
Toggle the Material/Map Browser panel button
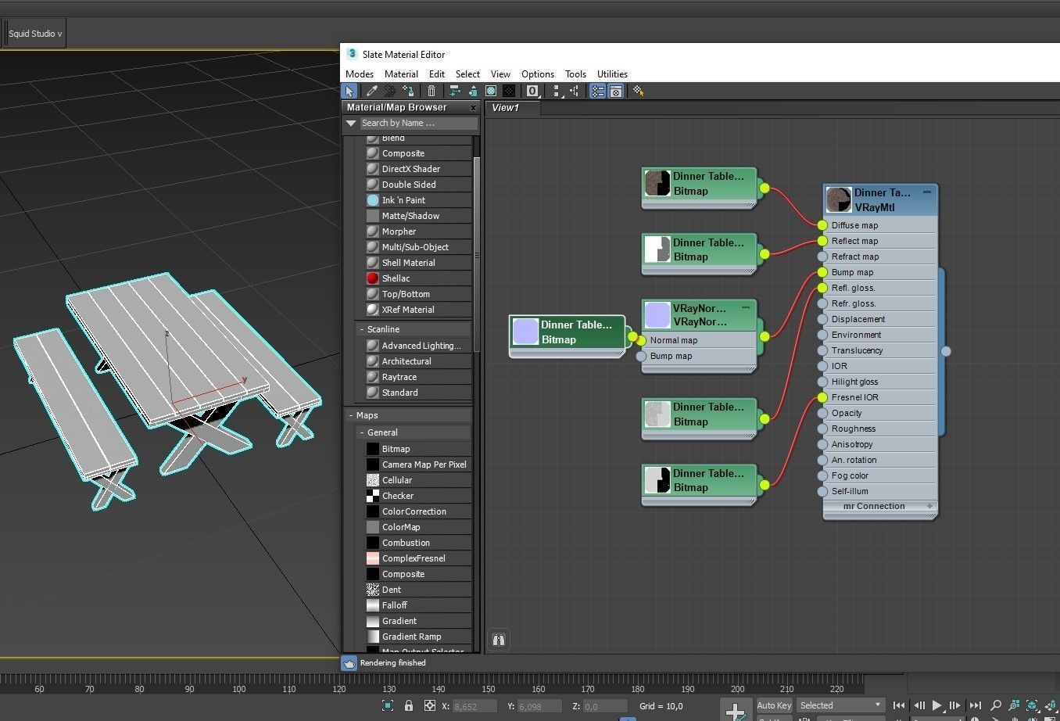[597, 91]
